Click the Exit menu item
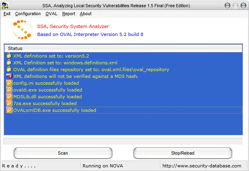Image resolution: width=249 pixels, height=171 pixels. point(7,14)
